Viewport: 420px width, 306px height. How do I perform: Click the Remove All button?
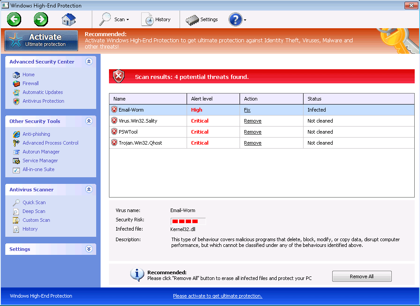tap(361, 276)
